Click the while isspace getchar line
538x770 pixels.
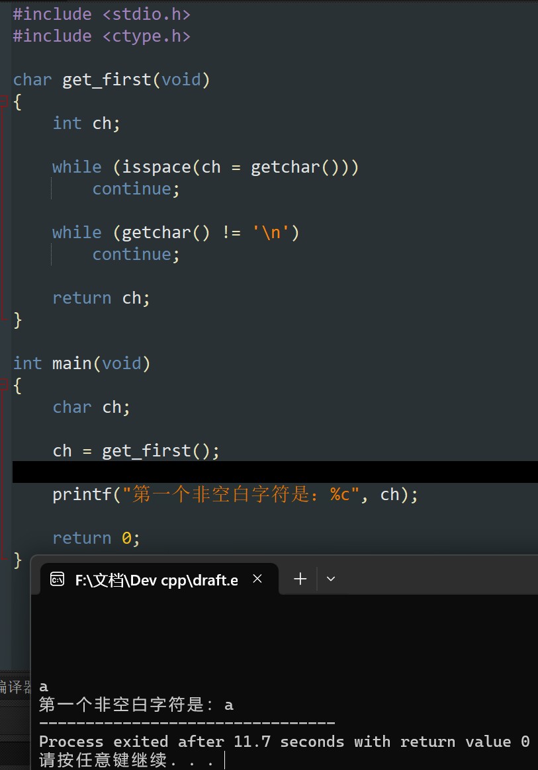pyautogui.click(x=205, y=167)
